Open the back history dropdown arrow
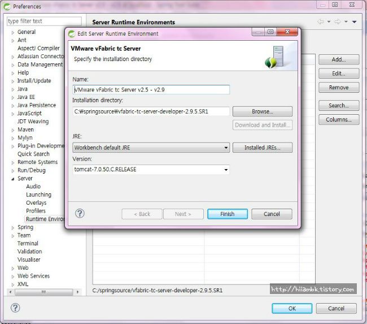 tap(329, 22)
